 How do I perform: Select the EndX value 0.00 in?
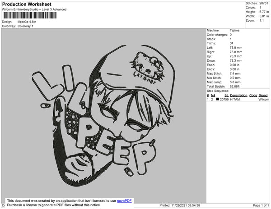coord(234,65)
